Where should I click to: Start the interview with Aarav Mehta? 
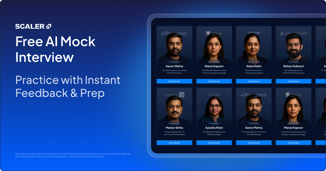174,81
